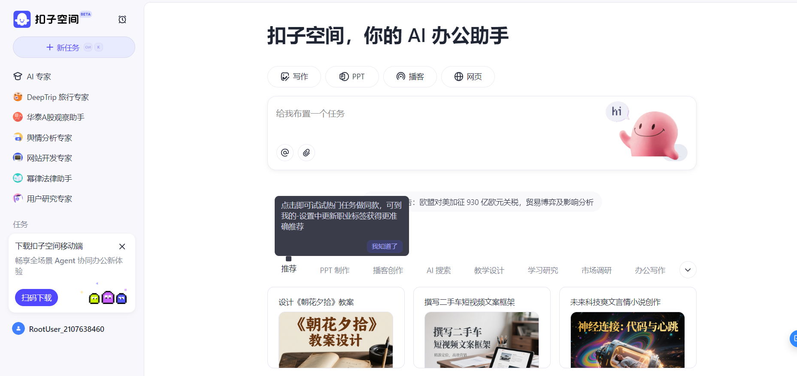Choose 幂律法律助手 from expert list
Viewport: 797px width, 376px height.
[x=49, y=178]
